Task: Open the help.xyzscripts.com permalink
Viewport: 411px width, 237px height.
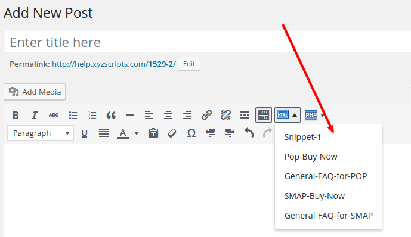Action: point(114,64)
